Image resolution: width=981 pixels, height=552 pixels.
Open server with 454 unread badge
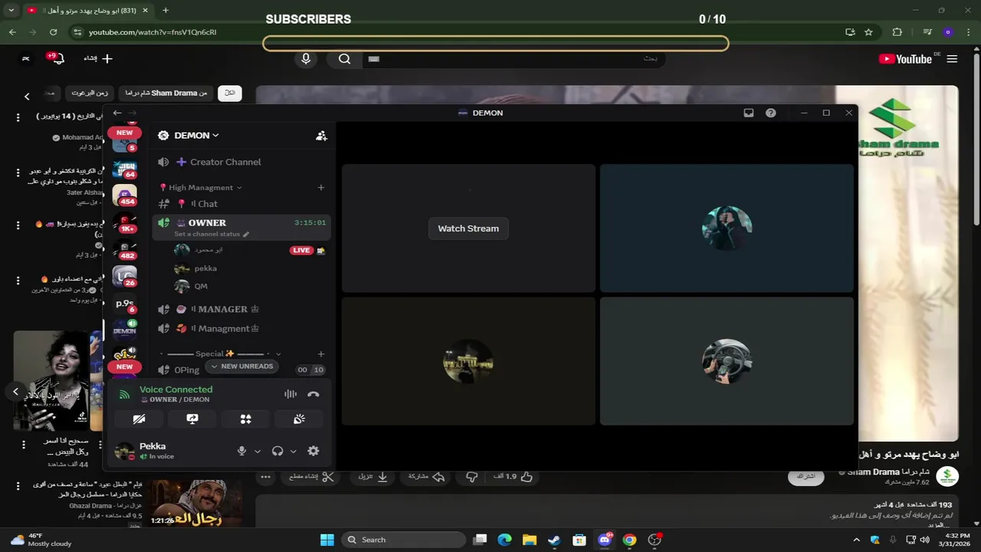[125, 195]
